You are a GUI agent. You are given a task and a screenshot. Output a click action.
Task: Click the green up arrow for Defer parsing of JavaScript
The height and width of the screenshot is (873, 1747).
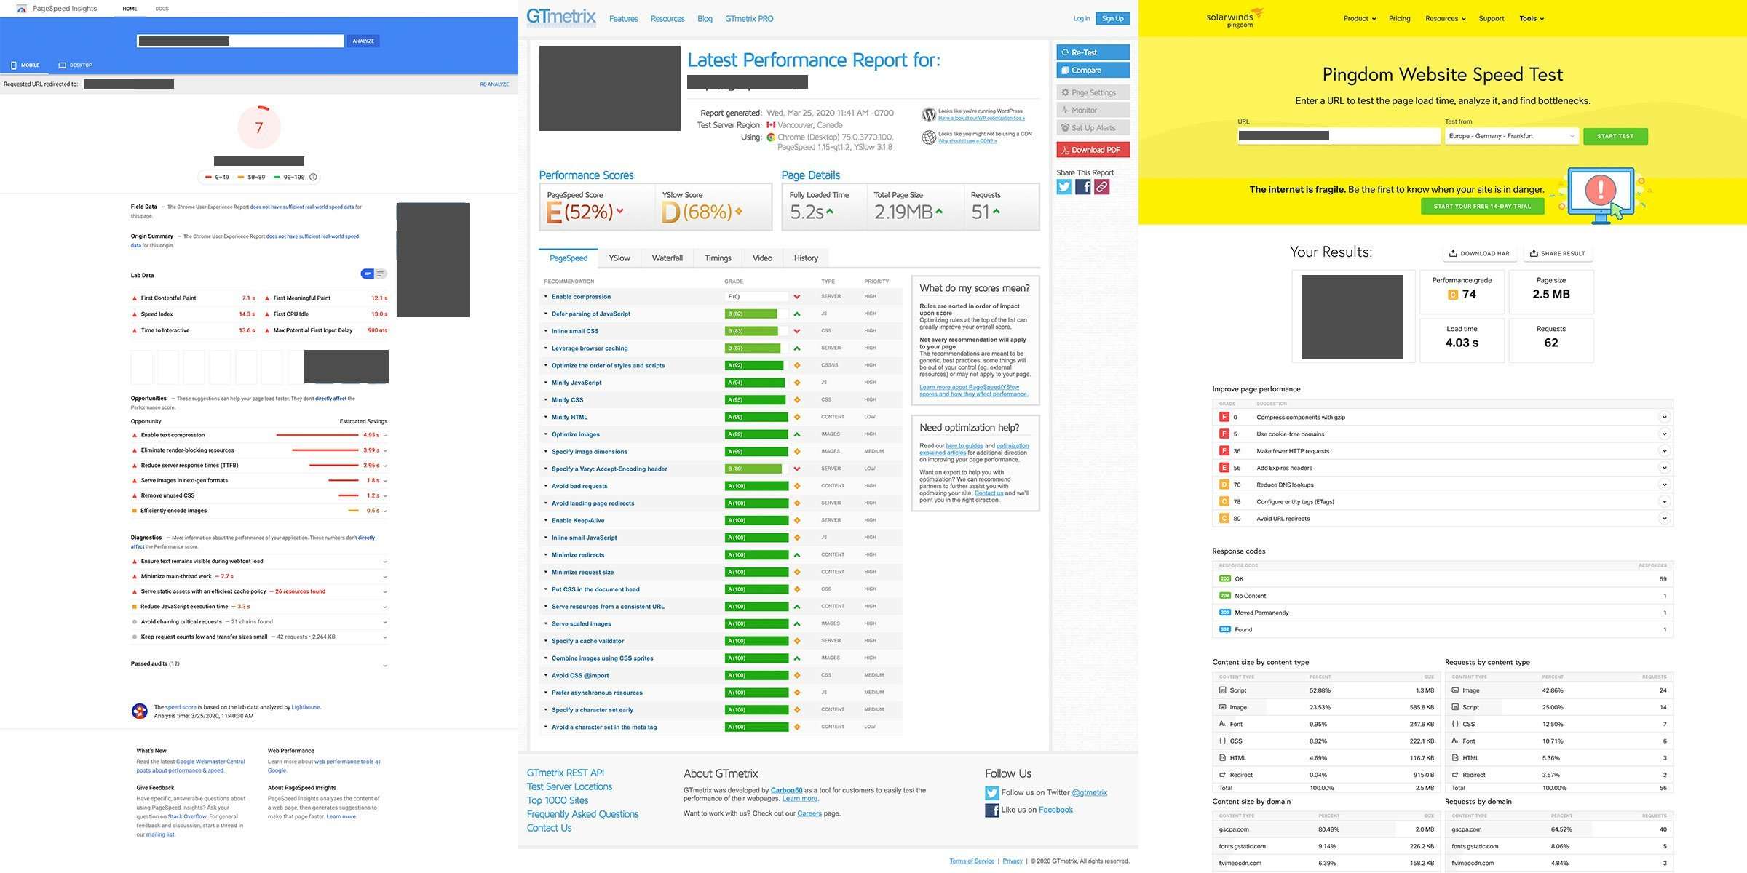pyautogui.click(x=797, y=314)
